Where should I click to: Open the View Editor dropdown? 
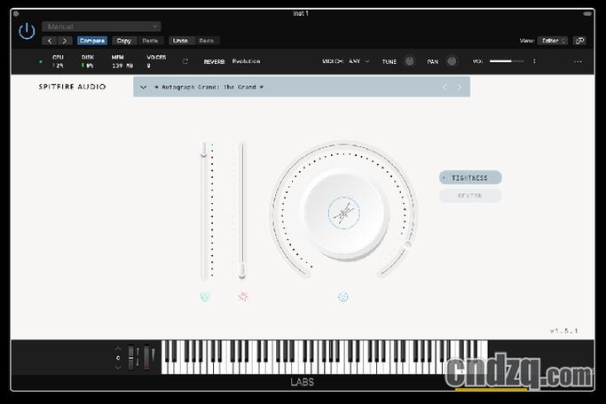click(x=553, y=41)
